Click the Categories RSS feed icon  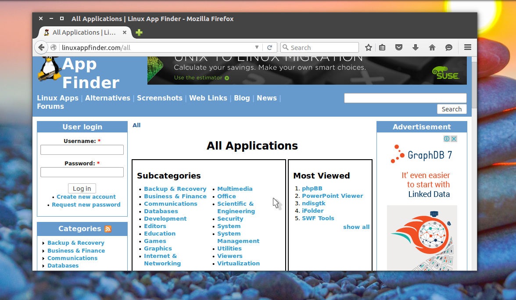click(108, 229)
